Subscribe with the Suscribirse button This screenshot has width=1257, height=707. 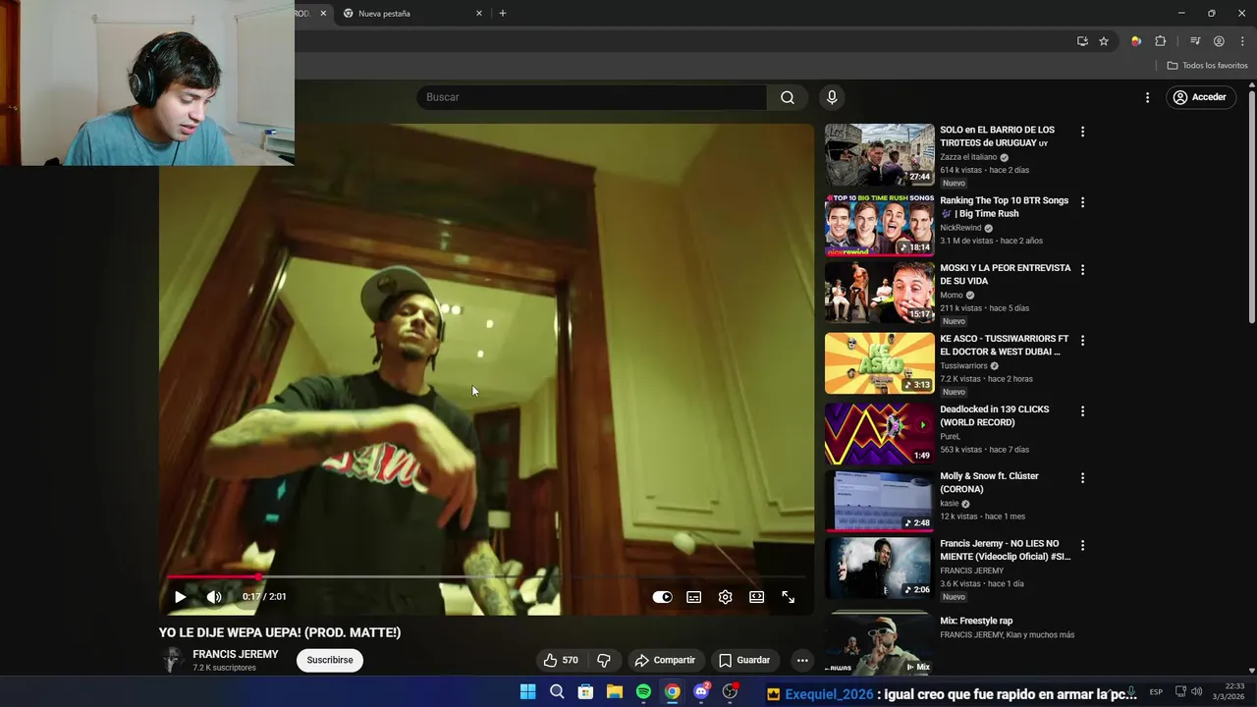coord(330,660)
